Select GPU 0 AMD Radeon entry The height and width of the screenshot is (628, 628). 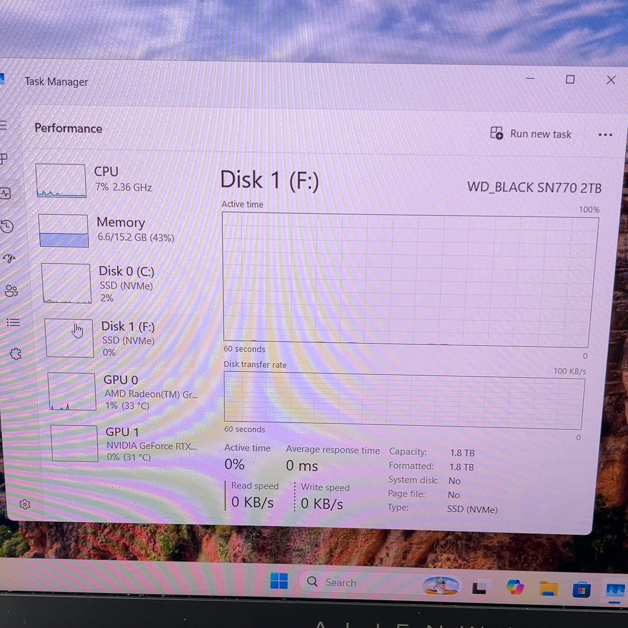pyautogui.click(x=124, y=392)
